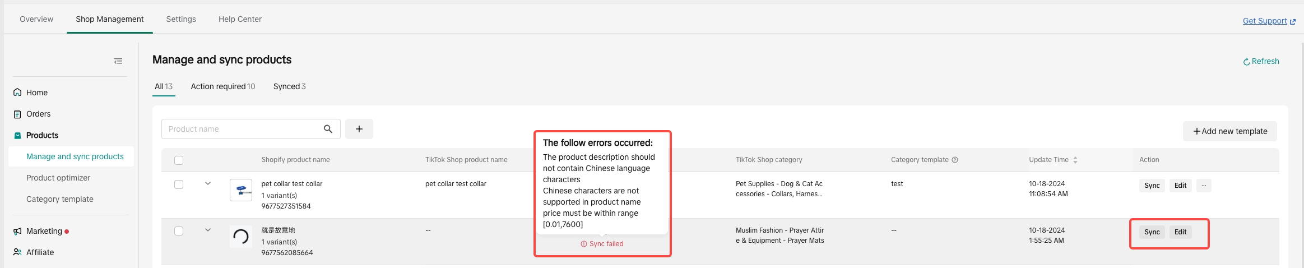Switch to the Action required tab
This screenshot has width=1304, height=268.
tap(222, 86)
